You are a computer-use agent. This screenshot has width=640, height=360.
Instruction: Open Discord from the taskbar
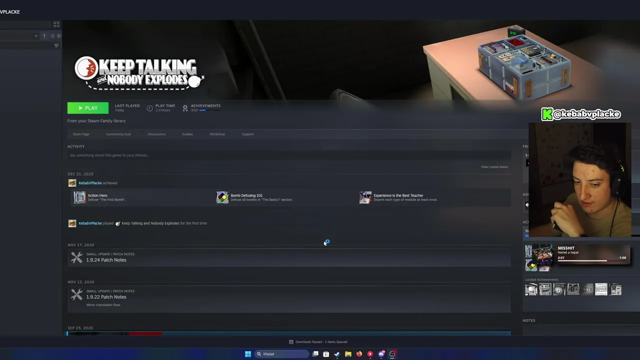(x=381, y=354)
